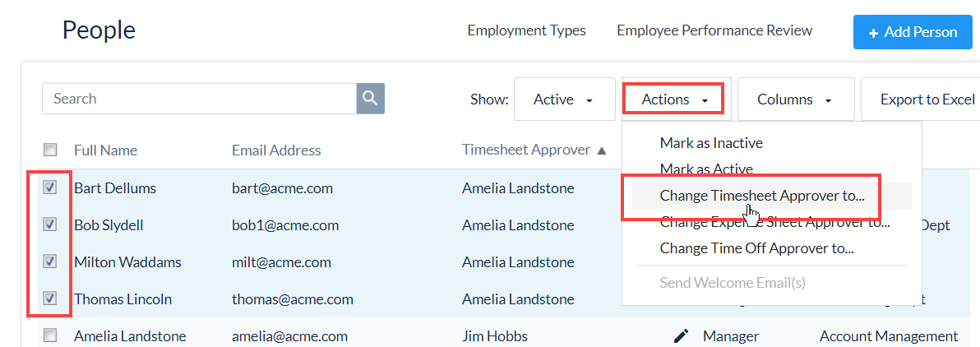
Task: Choose Change Expense Sheet Approver to...
Action: pos(775,221)
